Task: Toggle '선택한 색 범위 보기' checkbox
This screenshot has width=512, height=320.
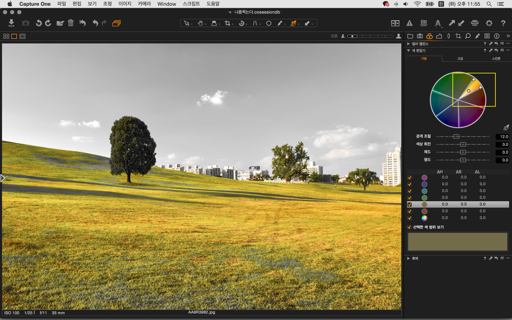Action: tap(409, 227)
